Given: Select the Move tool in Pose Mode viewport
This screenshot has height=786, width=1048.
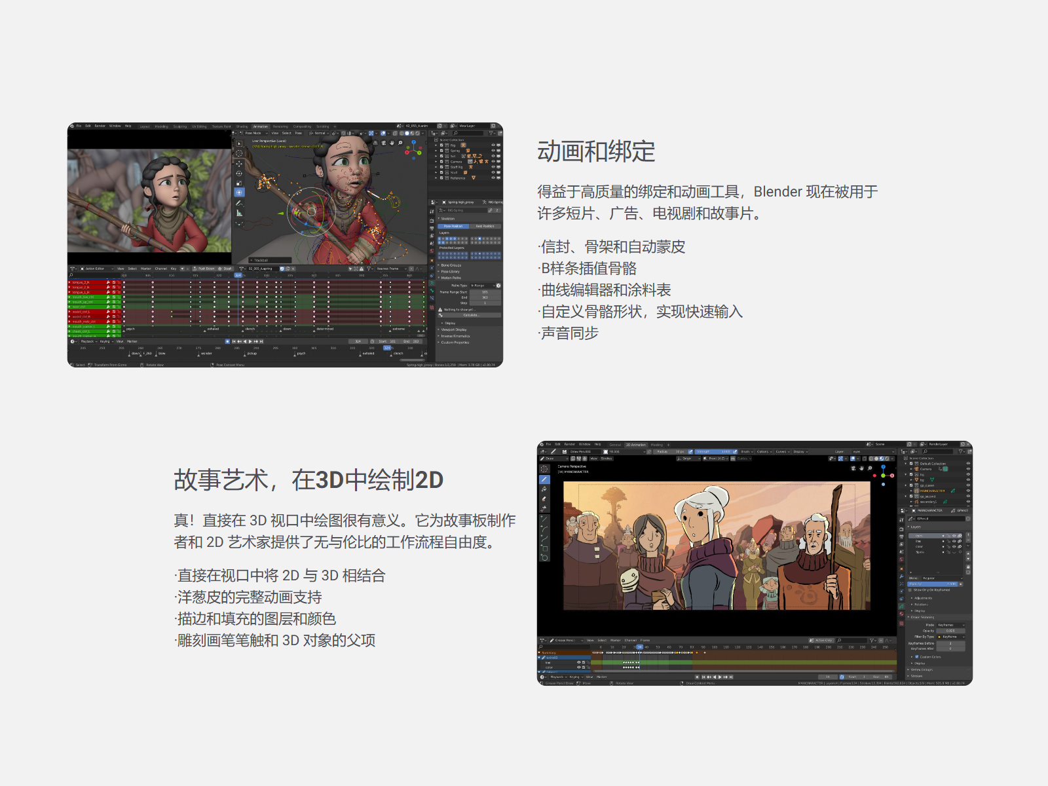Looking at the screenshot, I should (x=239, y=164).
